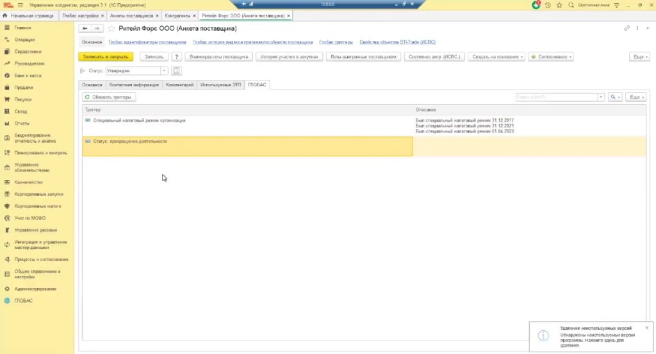Switch to the Контактная информация tab
The image size is (656, 354).
[x=133, y=84]
